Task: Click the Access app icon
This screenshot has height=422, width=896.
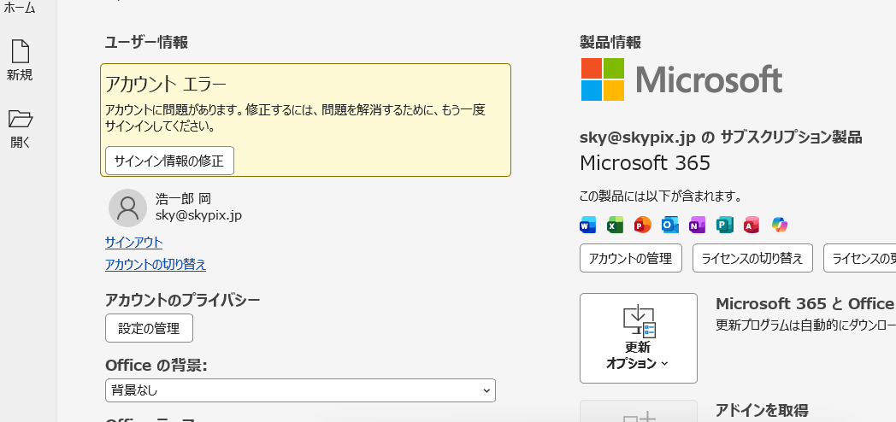Action: [x=752, y=225]
